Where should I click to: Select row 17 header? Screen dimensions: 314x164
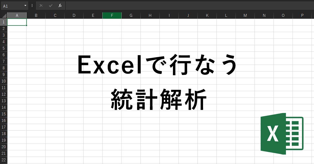coord(4,127)
